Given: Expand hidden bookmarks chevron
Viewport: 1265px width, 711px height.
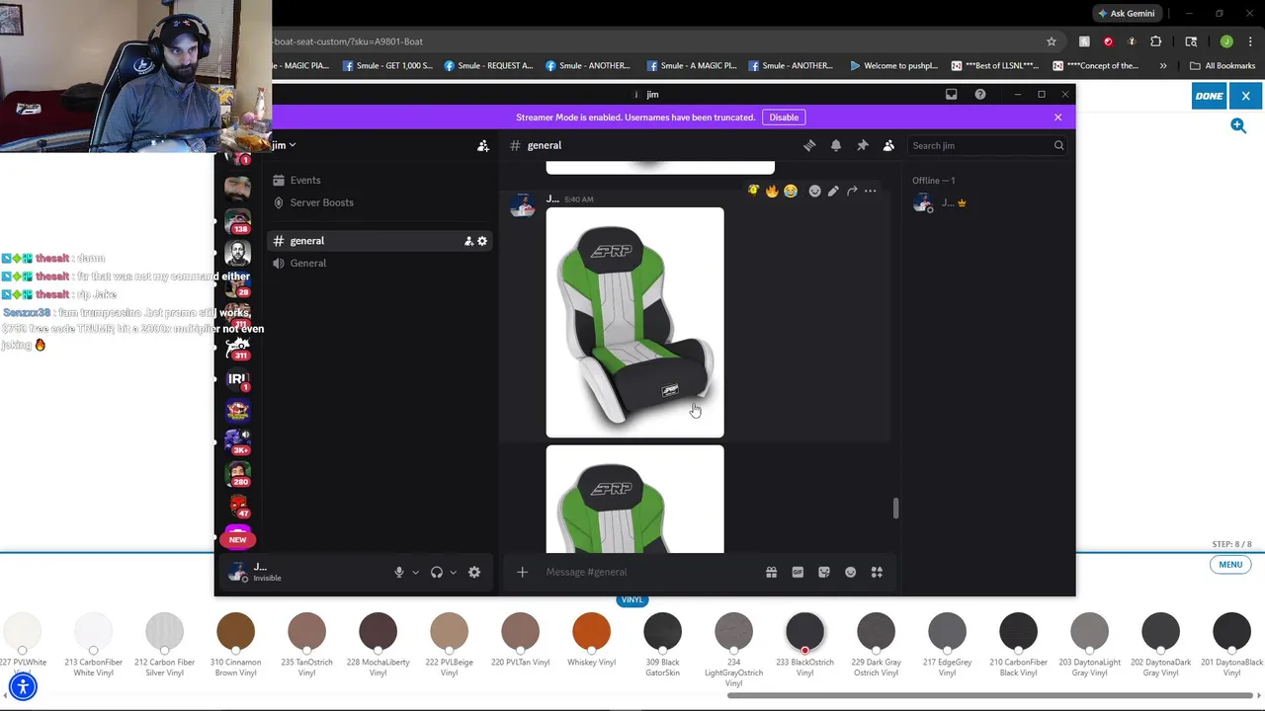Looking at the screenshot, I should (1163, 66).
